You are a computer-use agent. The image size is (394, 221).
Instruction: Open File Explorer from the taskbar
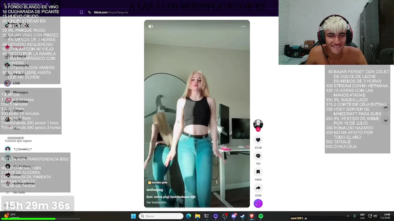(x=198, y=216)
